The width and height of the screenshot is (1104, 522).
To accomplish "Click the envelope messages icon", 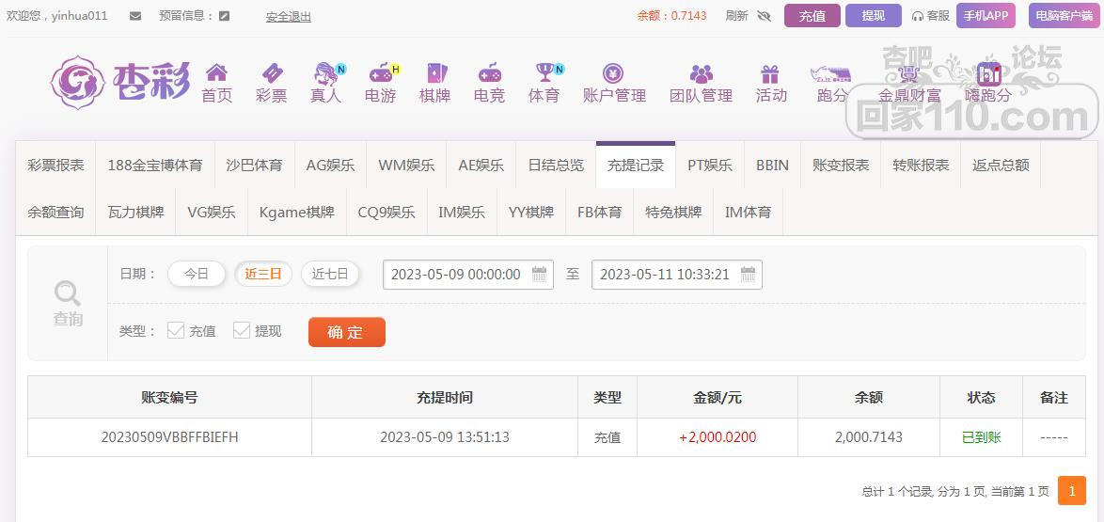I will tap(135, 16).
